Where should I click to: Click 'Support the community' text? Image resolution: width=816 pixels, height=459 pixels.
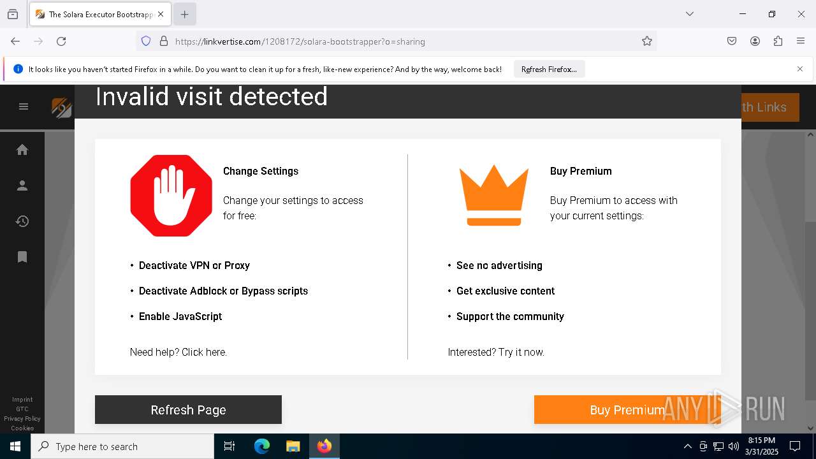point(510,316)
